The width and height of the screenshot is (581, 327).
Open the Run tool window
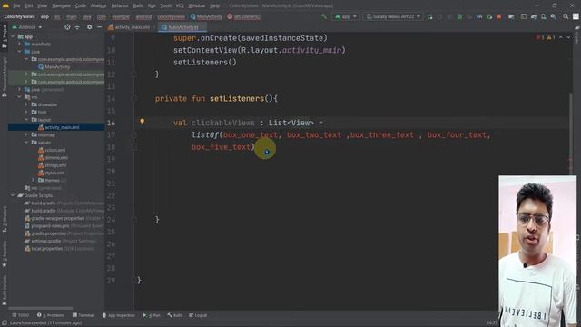(x=152, y=315)
